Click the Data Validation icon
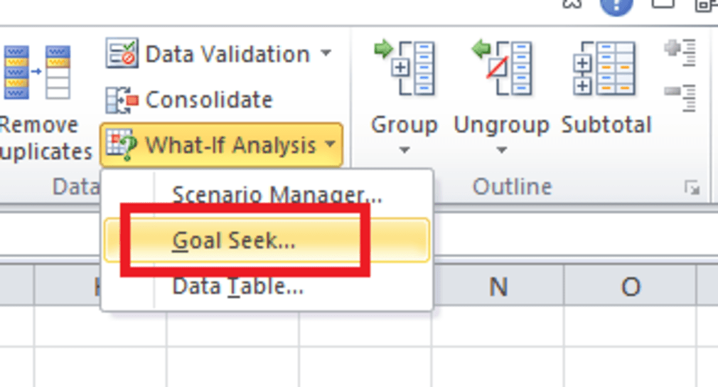718x387 pixels. 122,54
